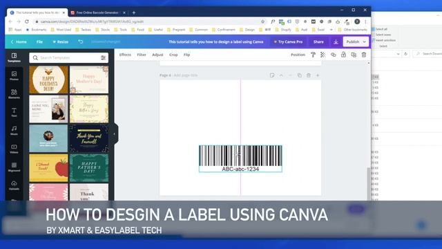Open the Position menu

click(x=298, y=55)
